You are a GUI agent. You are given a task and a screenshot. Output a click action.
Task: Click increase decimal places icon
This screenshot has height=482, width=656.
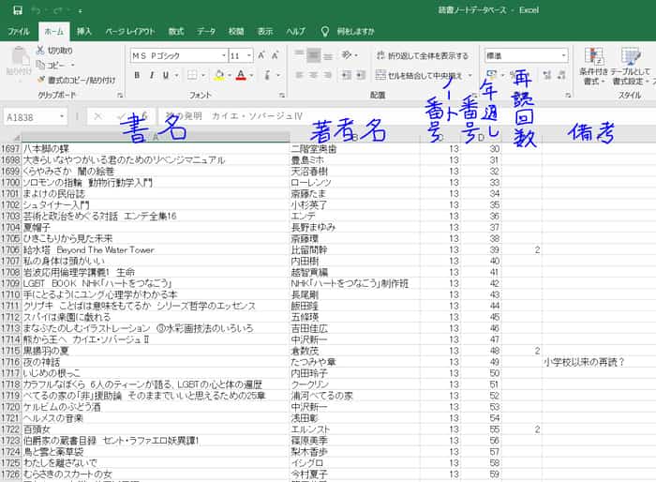tap(546, 75)
